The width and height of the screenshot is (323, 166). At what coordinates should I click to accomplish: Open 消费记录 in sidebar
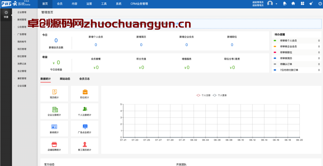22,64
